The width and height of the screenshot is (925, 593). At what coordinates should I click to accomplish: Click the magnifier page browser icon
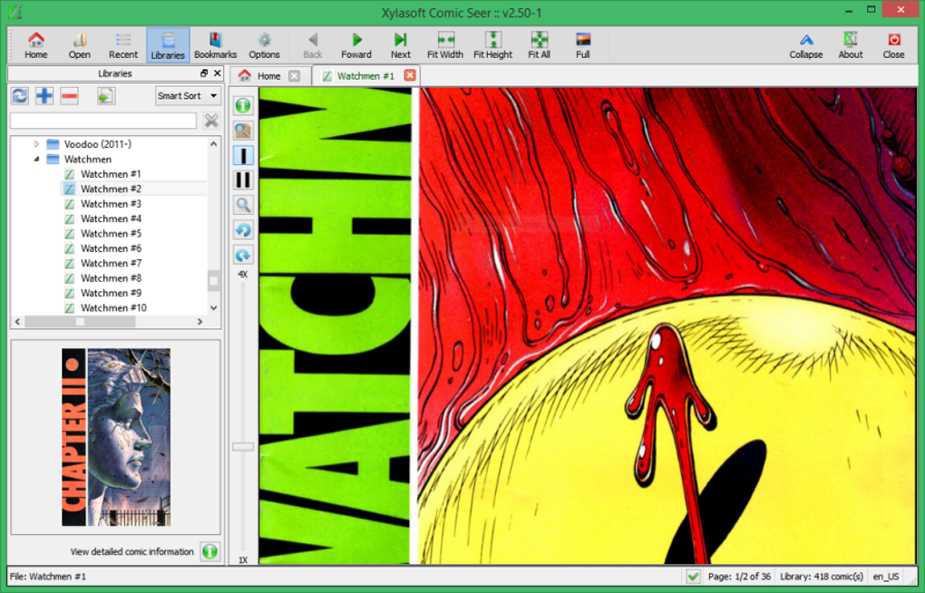pos(243,131)
